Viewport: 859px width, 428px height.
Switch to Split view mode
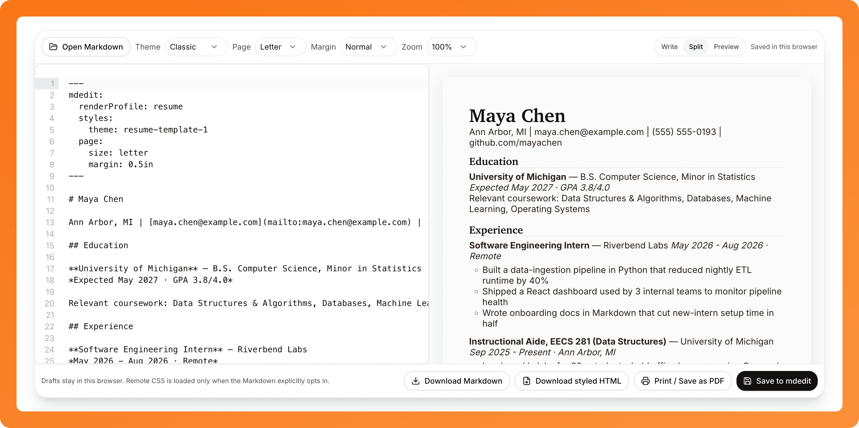click(696, 47)
